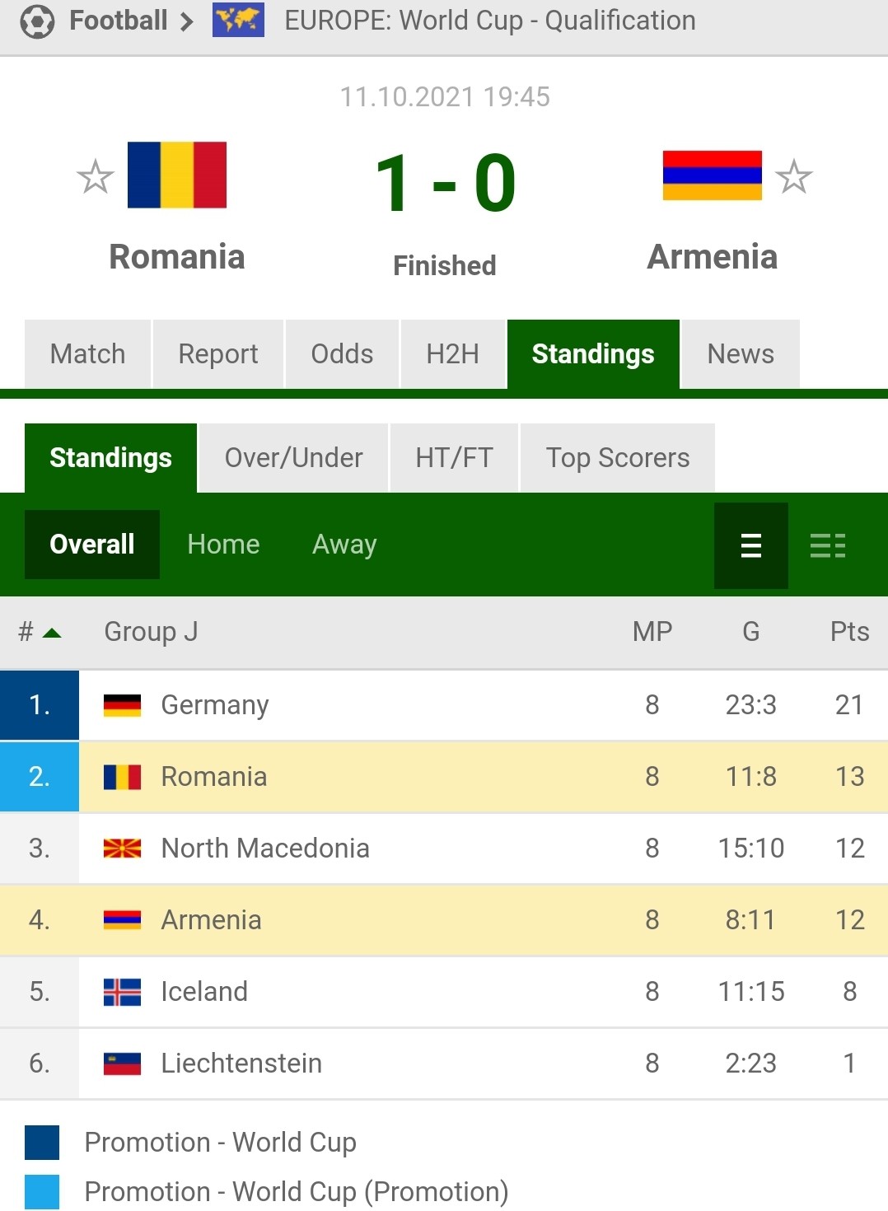Click the football soccer ball icon
This screenshot has height=1211, width=888.
(x=37, y=21)
